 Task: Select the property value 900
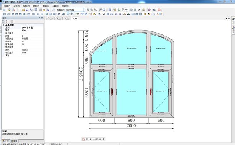[x=23, y=41]
